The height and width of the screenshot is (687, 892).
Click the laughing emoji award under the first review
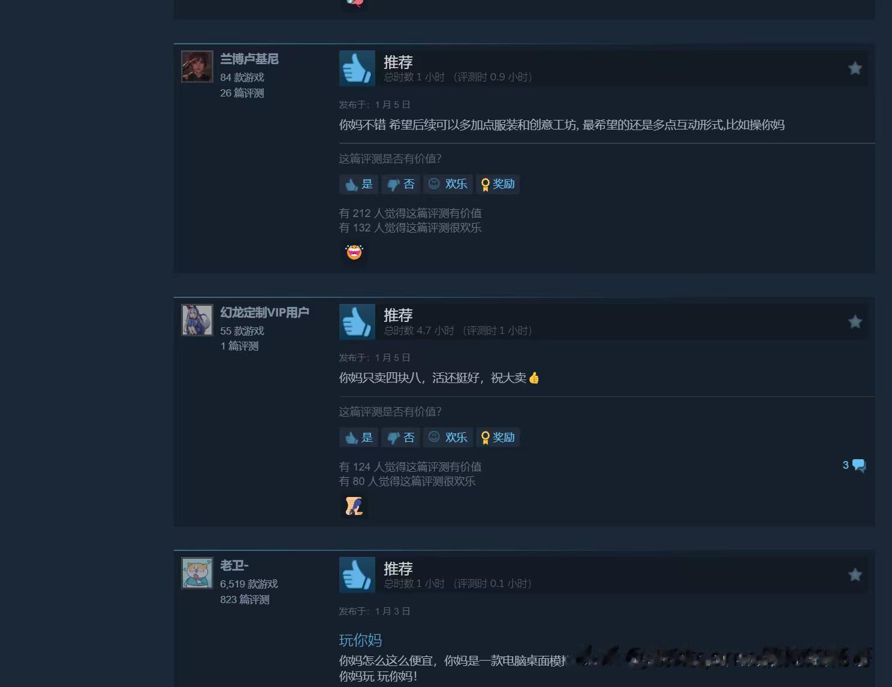[x=354, y=252]
